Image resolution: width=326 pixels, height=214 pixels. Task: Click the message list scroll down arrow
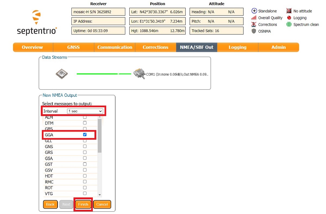click(x=100, y=195)
